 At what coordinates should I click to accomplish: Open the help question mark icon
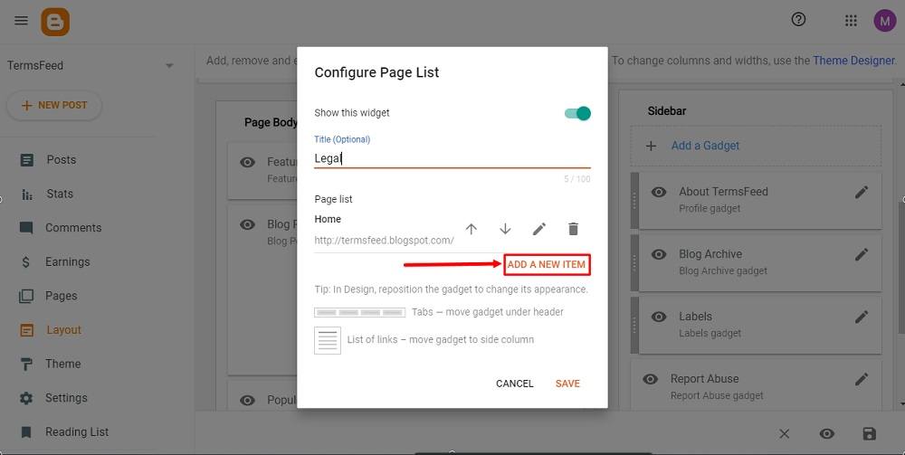[x=798, y=20]
